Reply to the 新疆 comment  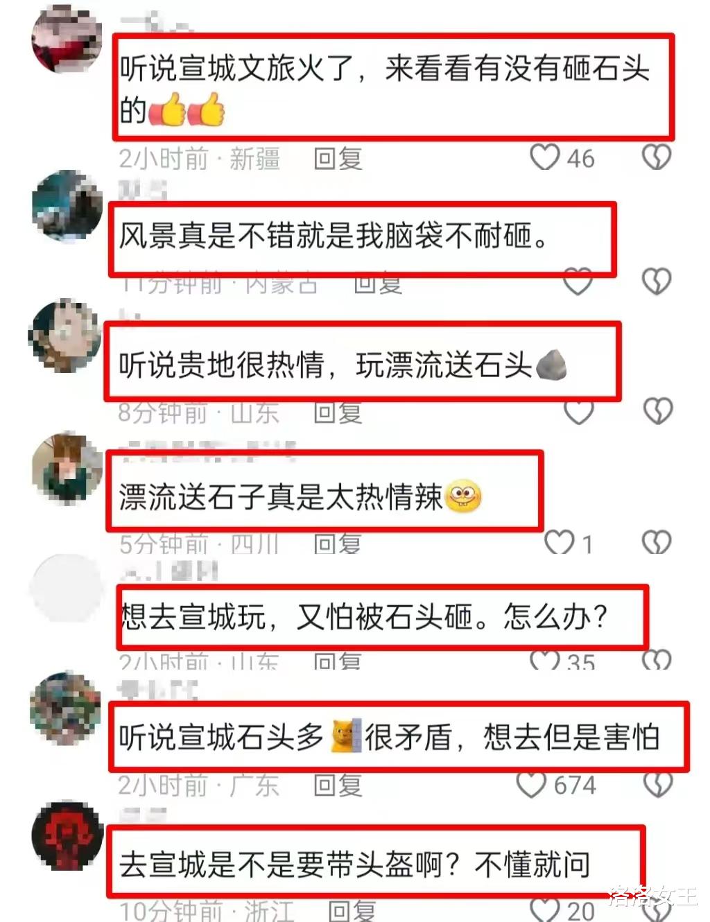pyautogui.click(x=338, y=159)
